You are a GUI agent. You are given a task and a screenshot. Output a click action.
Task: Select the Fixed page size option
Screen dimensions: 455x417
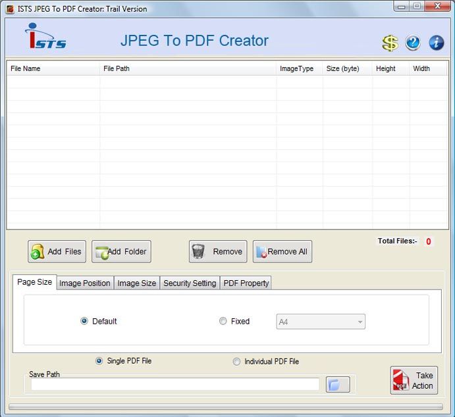coord(223,321)
